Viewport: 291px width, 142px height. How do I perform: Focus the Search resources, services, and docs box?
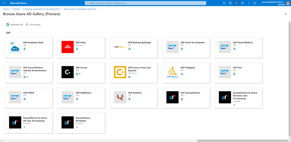click(x=145, y=3)
